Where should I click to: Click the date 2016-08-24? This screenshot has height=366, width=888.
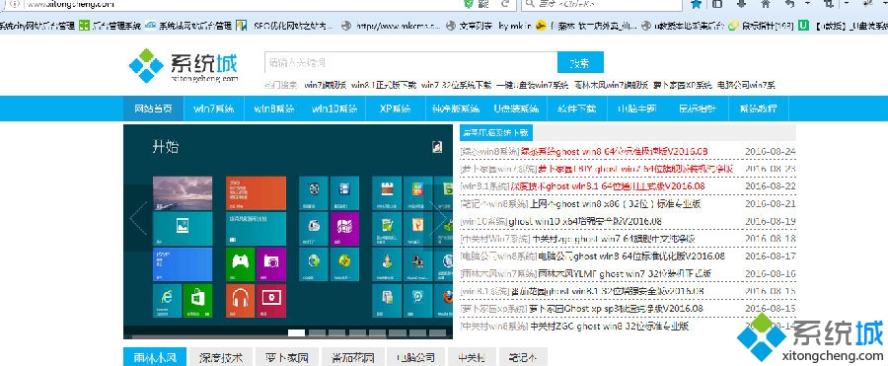tap(771, 151)
